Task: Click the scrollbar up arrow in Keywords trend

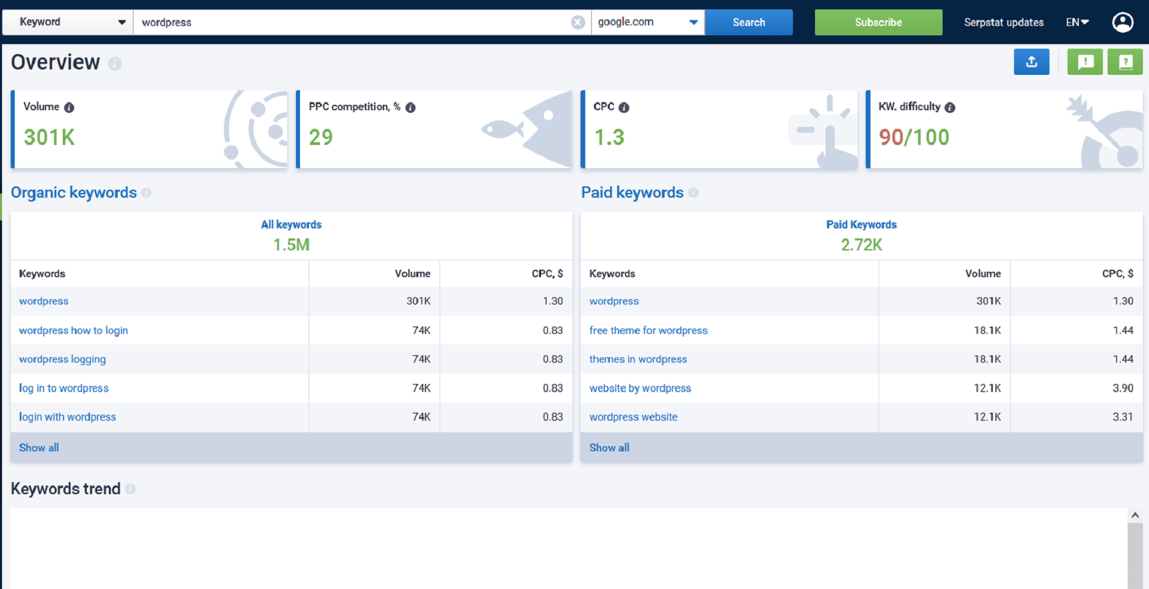Action: coord(1135,515)
